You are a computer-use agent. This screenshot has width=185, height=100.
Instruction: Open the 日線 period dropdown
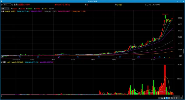tap(5, 8)
